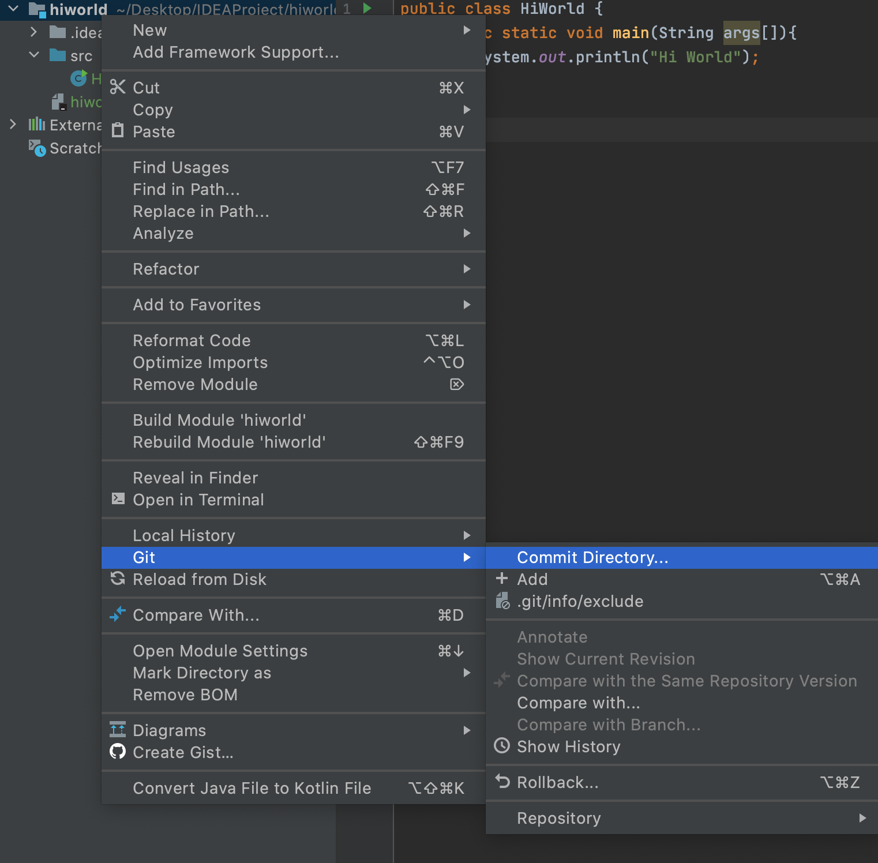Viewport: 878px width, 863px height.
Task: Select Reformat Code
Action: pyautogui.click(x=293, y=340)
